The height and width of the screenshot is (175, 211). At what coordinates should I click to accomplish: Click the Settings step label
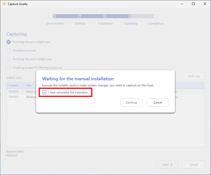(x=80, y=23)
